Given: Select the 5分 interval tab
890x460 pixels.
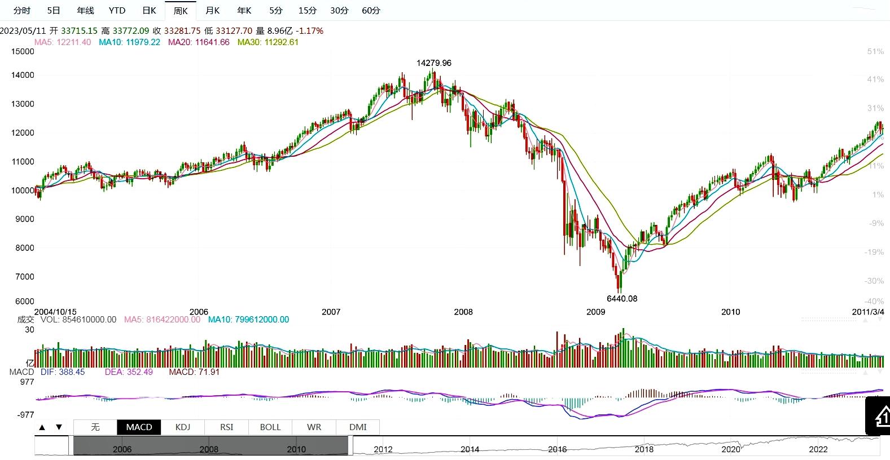Looking at the screenshot, I should point(275,11).
